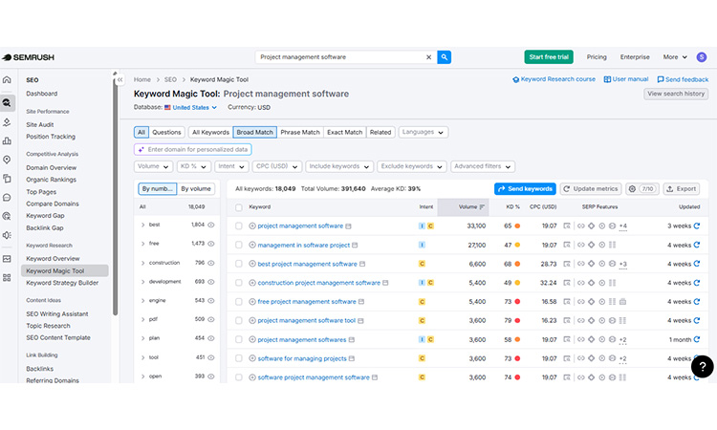Click the settings gear 7/10 columns button
This screenshot has width=717, height=430.
[x=642, y=189]
